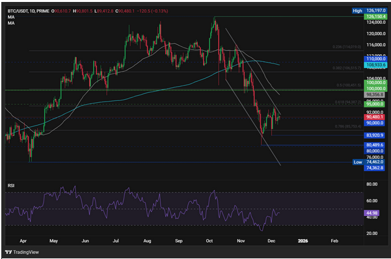Click the 60.00 RSI axis value

(371, 200)
